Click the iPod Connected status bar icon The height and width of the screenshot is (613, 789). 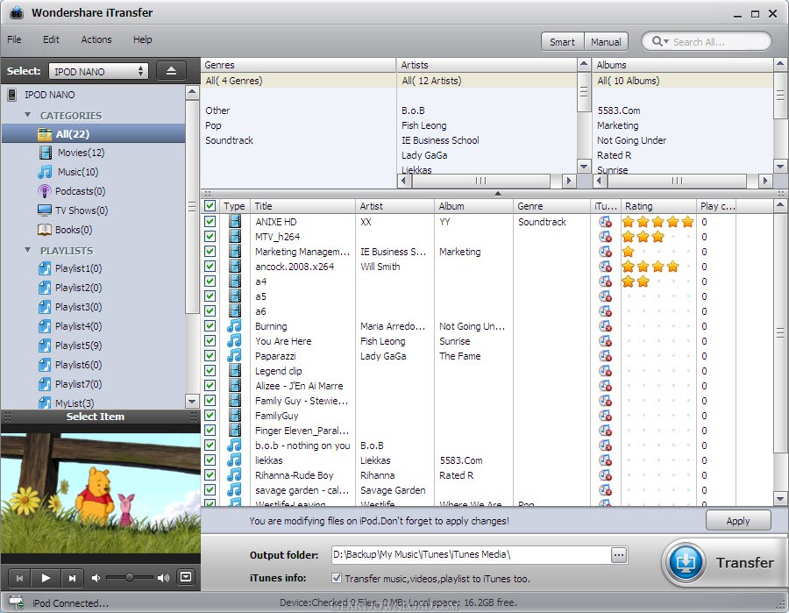point(17,602)
